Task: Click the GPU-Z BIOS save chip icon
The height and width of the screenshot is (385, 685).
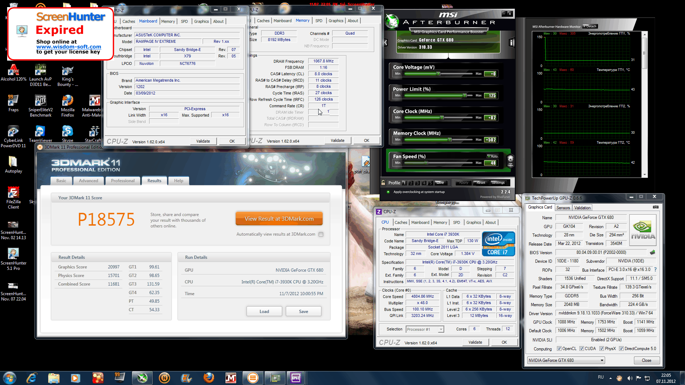Action: pyautogui.click(x=653, y=252)
